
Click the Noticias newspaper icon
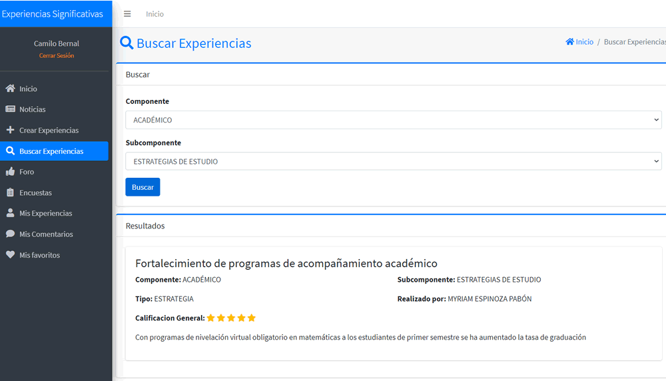coord(10,109)
